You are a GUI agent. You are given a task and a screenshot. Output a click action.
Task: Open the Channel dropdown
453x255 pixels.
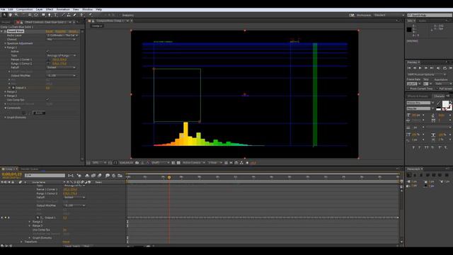pyautogui.click(x=61, y=40)
